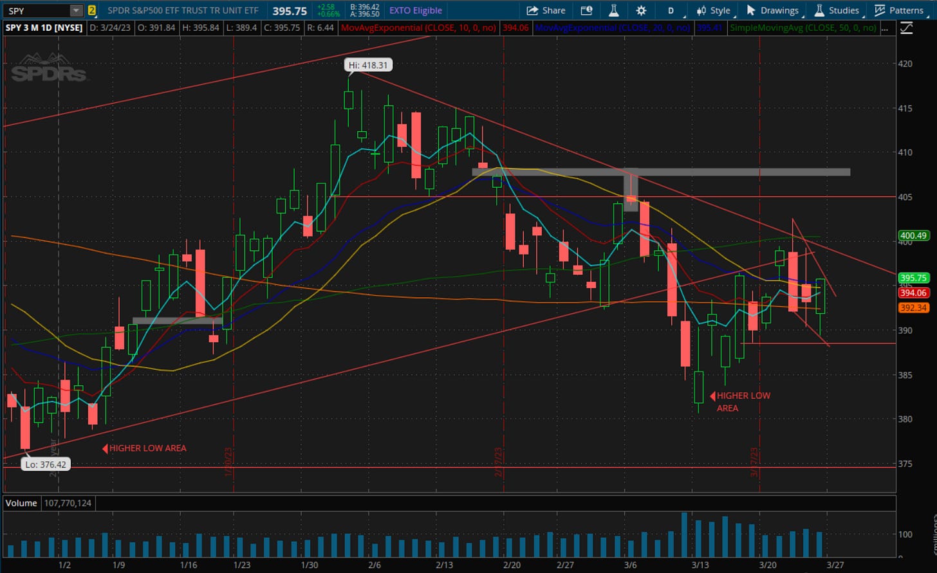Screen dimensions: 937x573
Task: Open the symbol history dropdown arrow
Action: click(77, 10)
